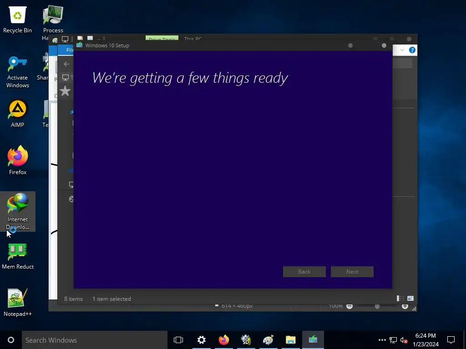Switch to Paint on the taskbar
The height and width of the screenshot is (349, 466).
tap(268, 340)
